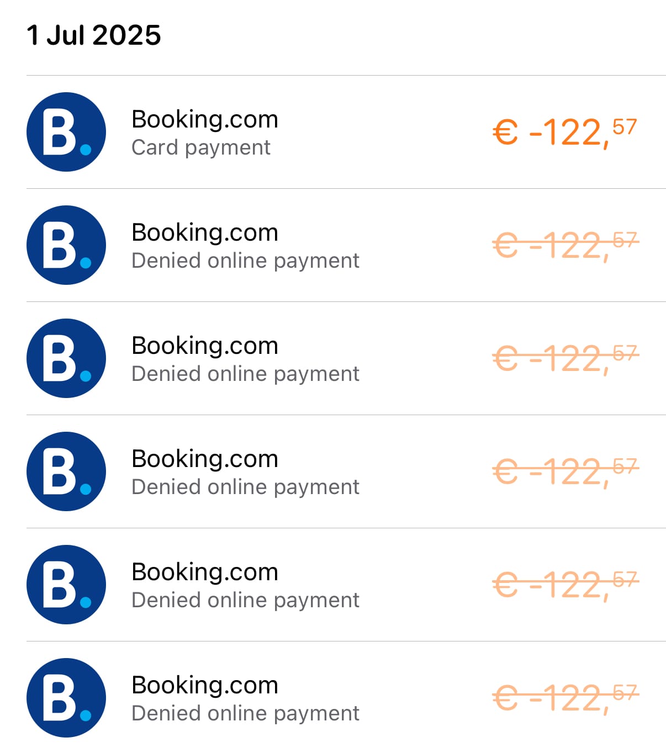Select the last 'Denied online payment' label
The height and width of the screenshot is (753, 666).
coord(245,713)
